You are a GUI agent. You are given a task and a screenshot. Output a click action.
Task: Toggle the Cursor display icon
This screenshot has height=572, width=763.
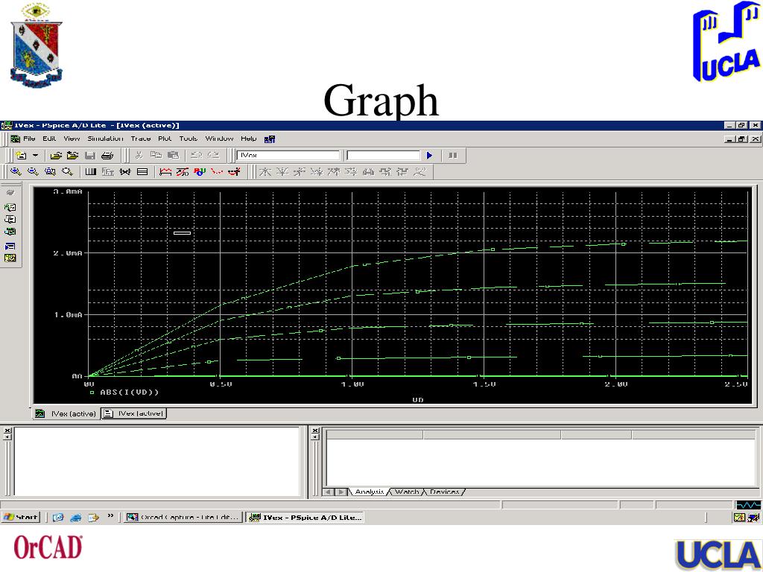coord(235,171)
